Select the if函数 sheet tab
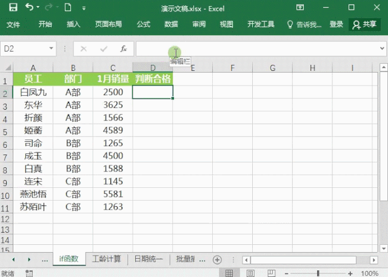This screenshot has height=277, width=388. pyautogui.click(x=69, y=259)
